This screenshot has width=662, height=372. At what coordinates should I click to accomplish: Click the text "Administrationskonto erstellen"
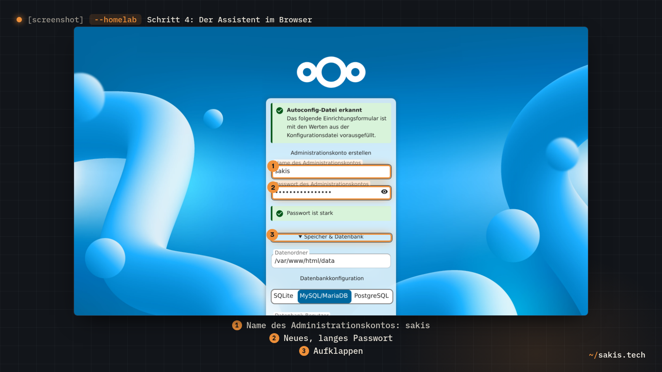pos(331,153)
